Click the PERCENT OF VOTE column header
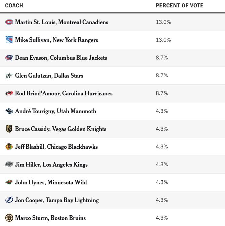This screenshot has height=226, width=225. point(179,5)
